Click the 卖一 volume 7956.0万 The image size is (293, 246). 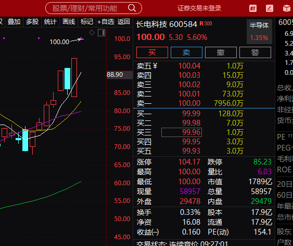click(x=228, y=103)
